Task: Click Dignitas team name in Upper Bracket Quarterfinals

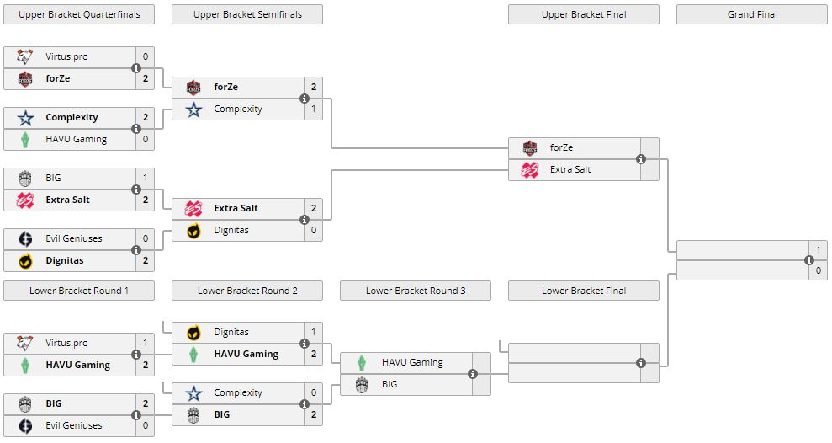Action: 66,261
